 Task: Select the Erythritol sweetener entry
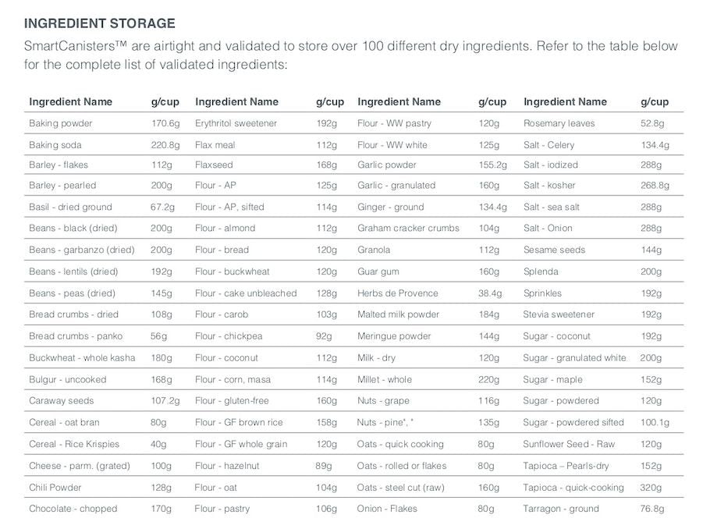pos(236,123)
